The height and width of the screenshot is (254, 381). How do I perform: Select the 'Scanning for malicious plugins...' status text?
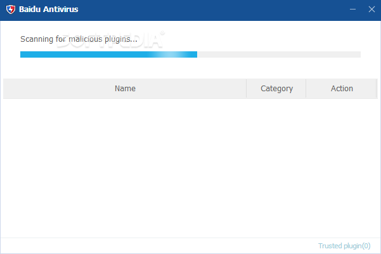pyautogui.click(x=79, y=39)
